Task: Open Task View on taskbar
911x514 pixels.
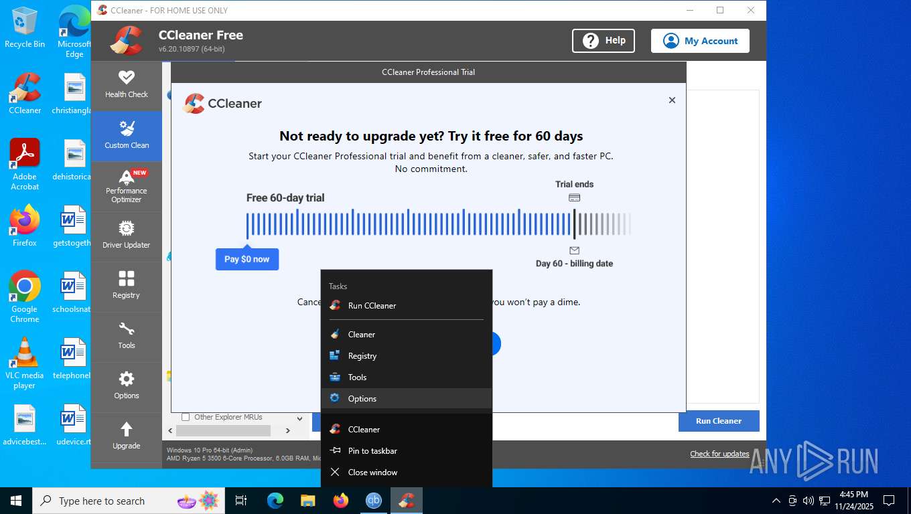Action: tap(241, 501)
